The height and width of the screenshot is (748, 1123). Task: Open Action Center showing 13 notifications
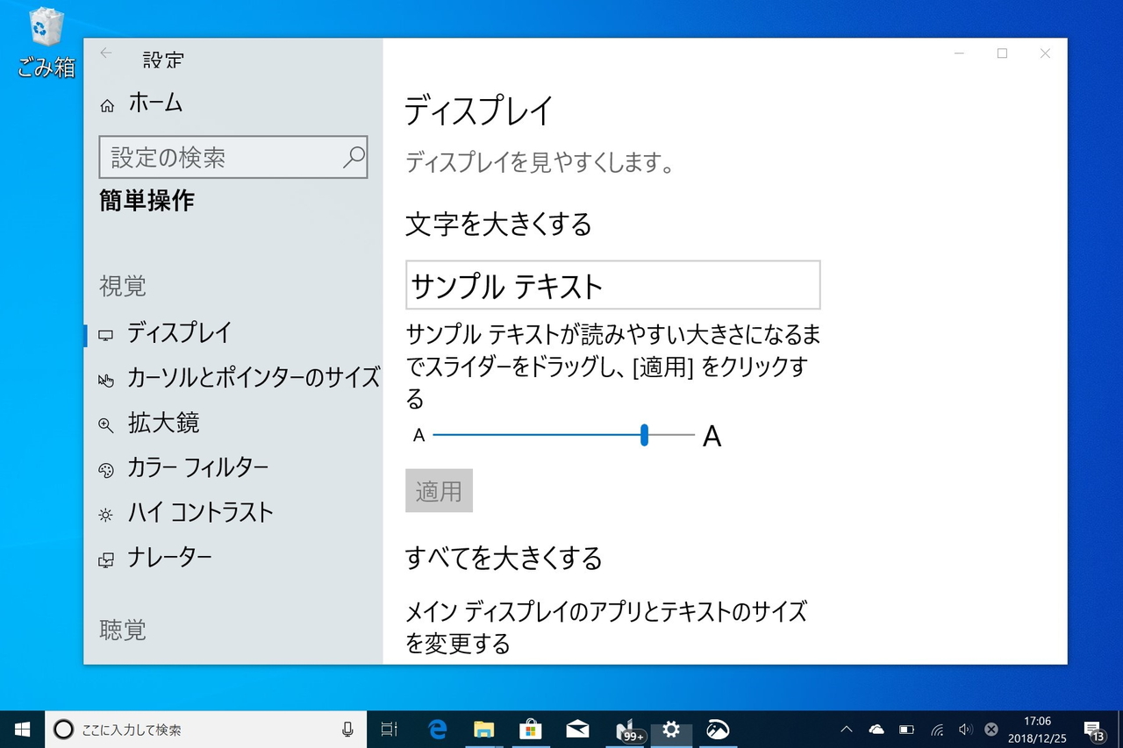(1094, 729)
